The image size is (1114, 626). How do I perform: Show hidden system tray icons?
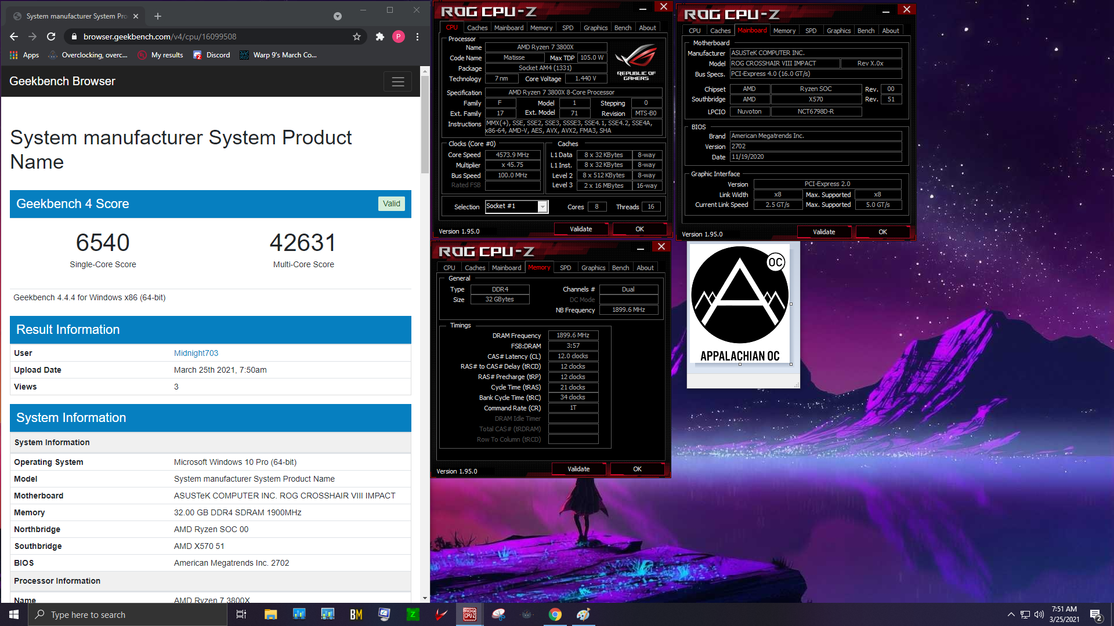pyautogui.click(x=1011, y=614)
